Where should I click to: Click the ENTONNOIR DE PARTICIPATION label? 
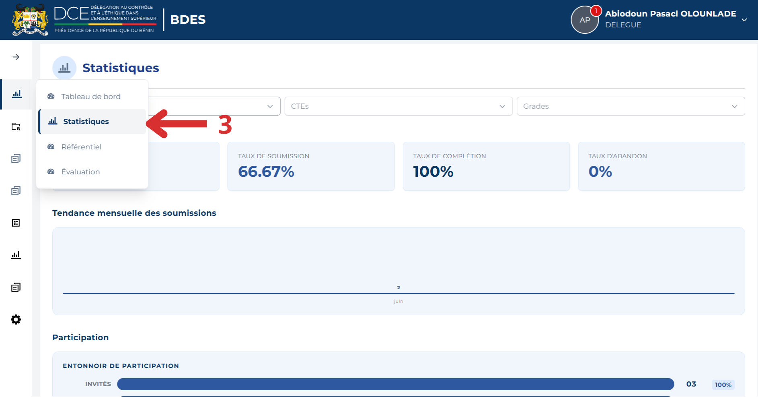click(121, 366)
